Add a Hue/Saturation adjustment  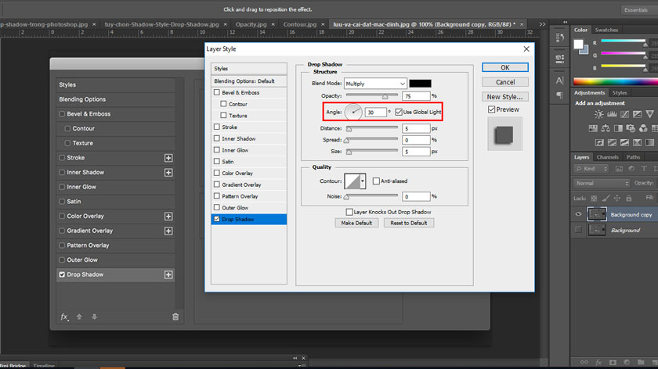(x=593, y=128)
